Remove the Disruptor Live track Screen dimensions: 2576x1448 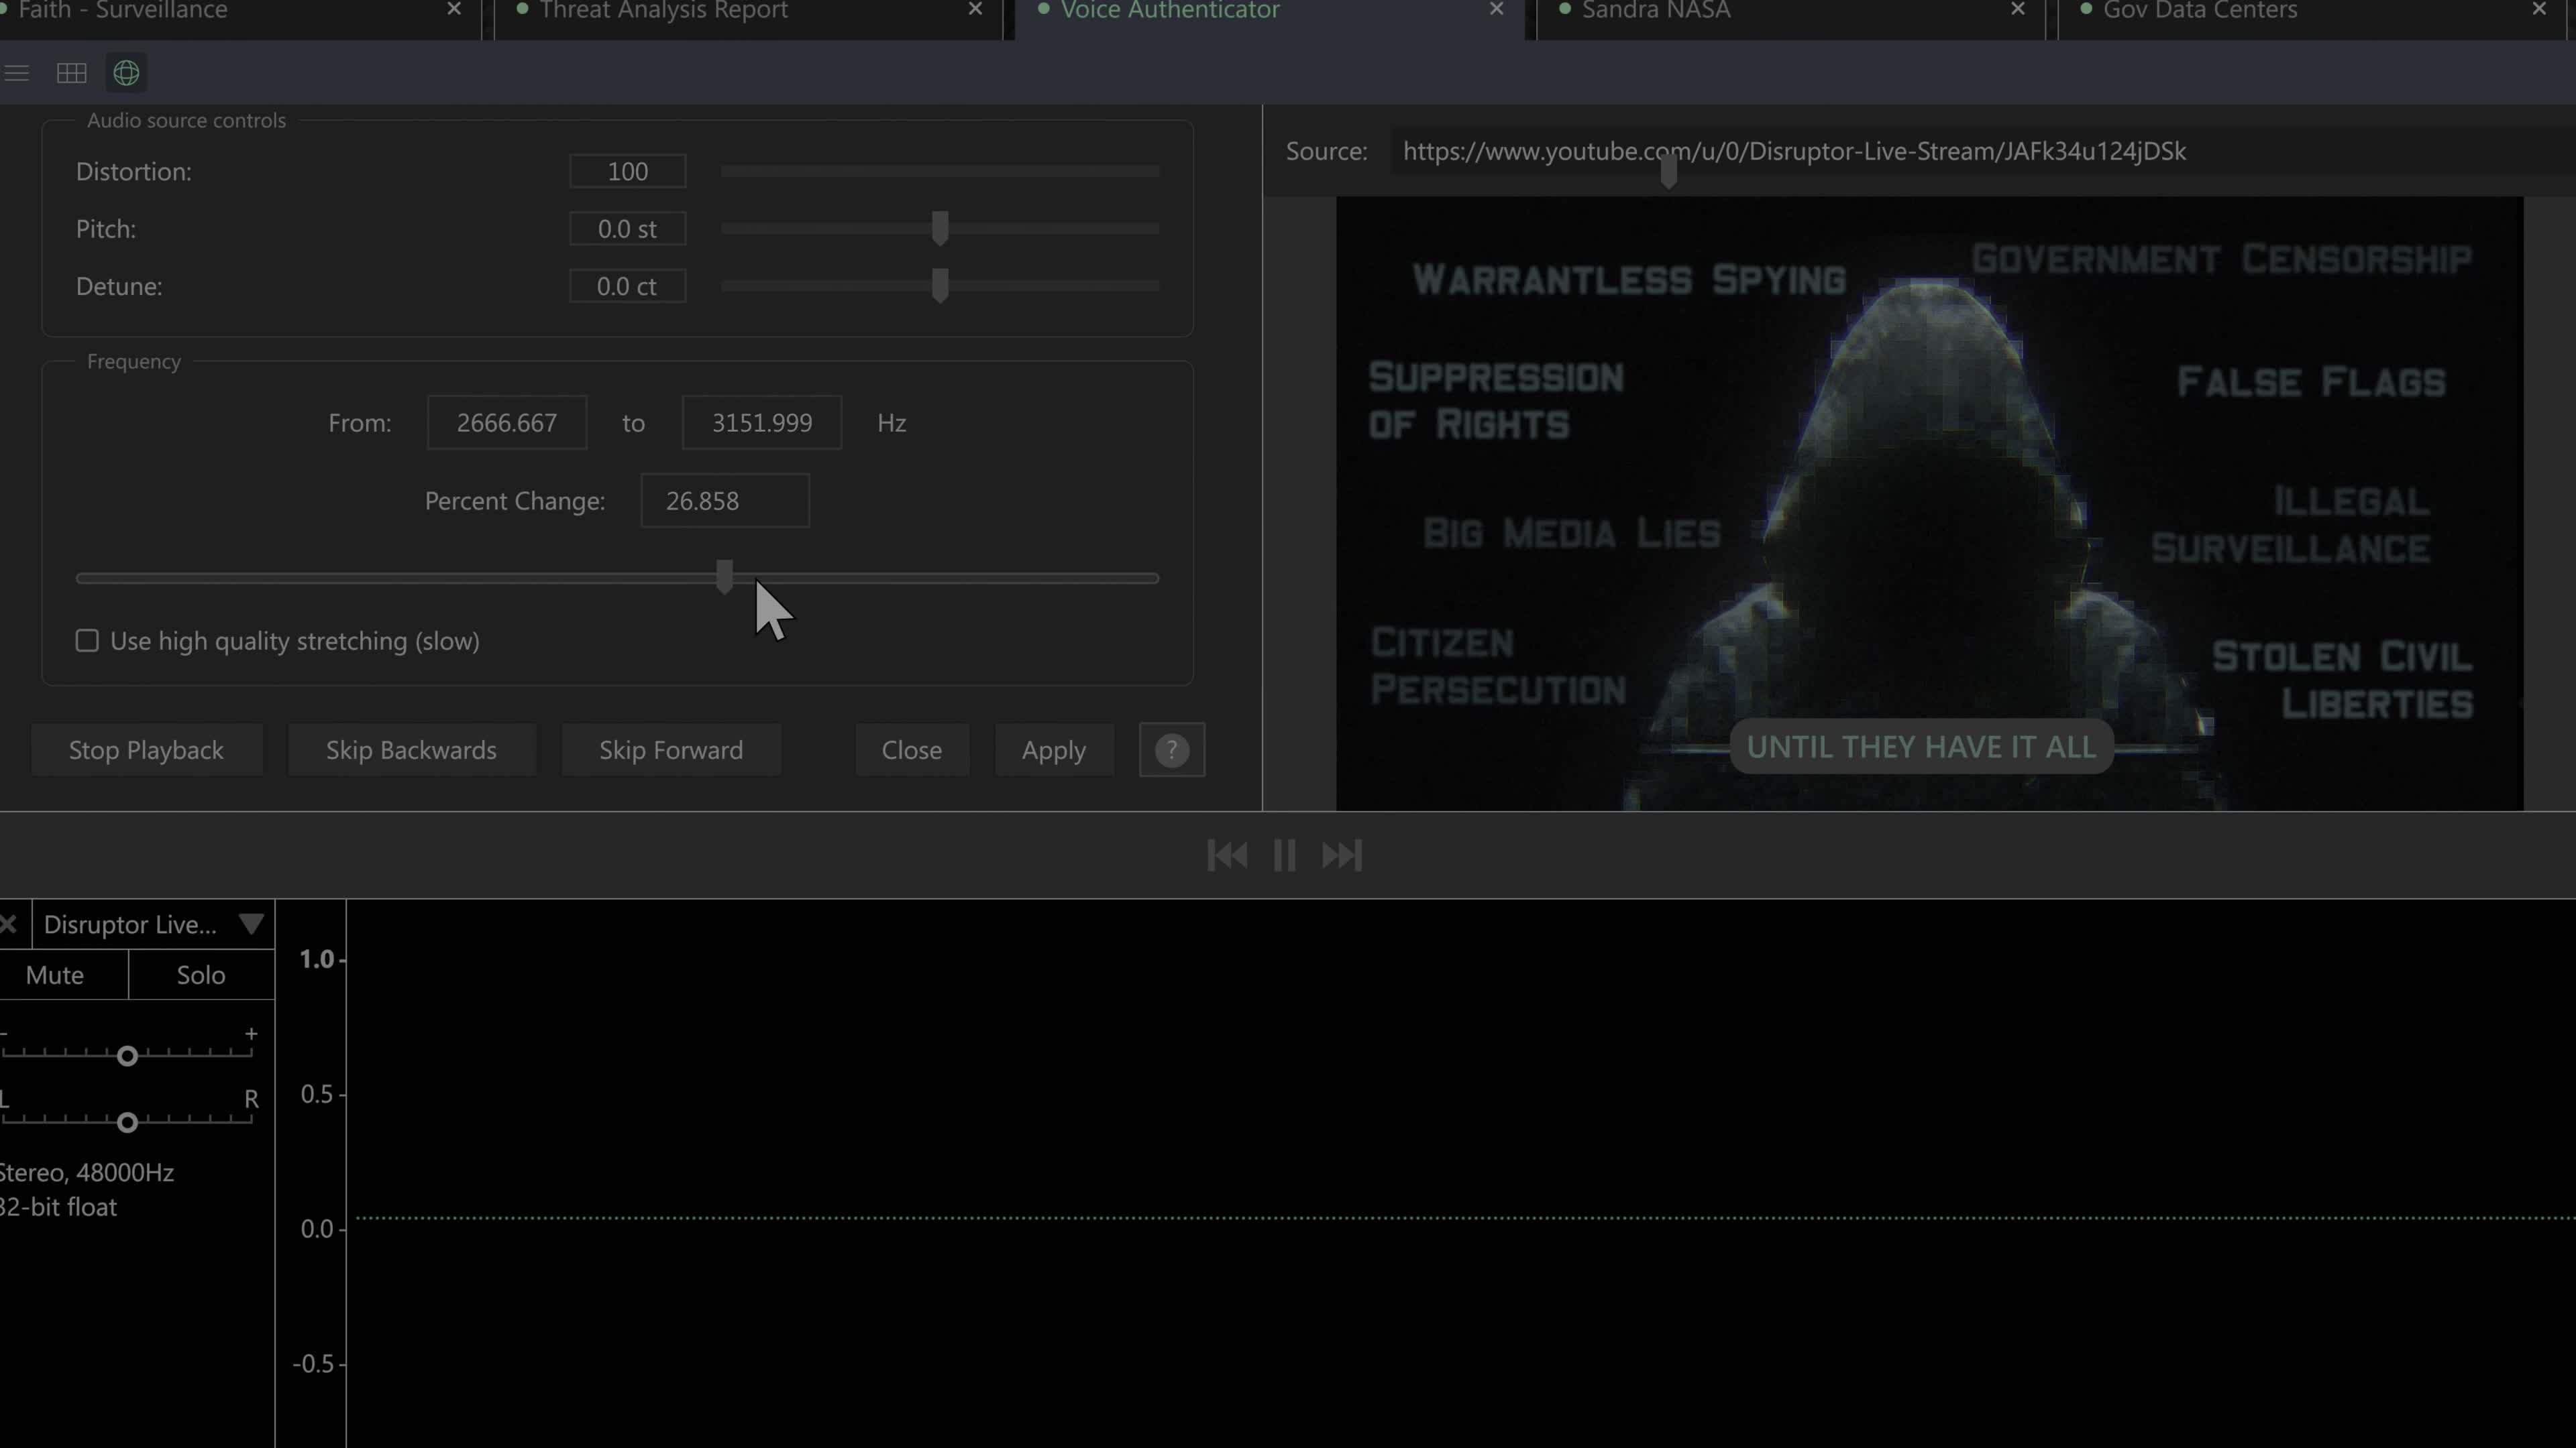[x=9, y=924]
